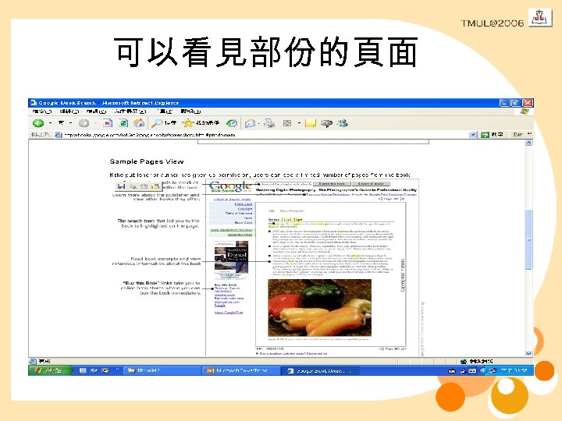Viewport: 562px width, 421px height.
Task: Click the yellow Discuss note icon
Action: (x=311, y=123)
